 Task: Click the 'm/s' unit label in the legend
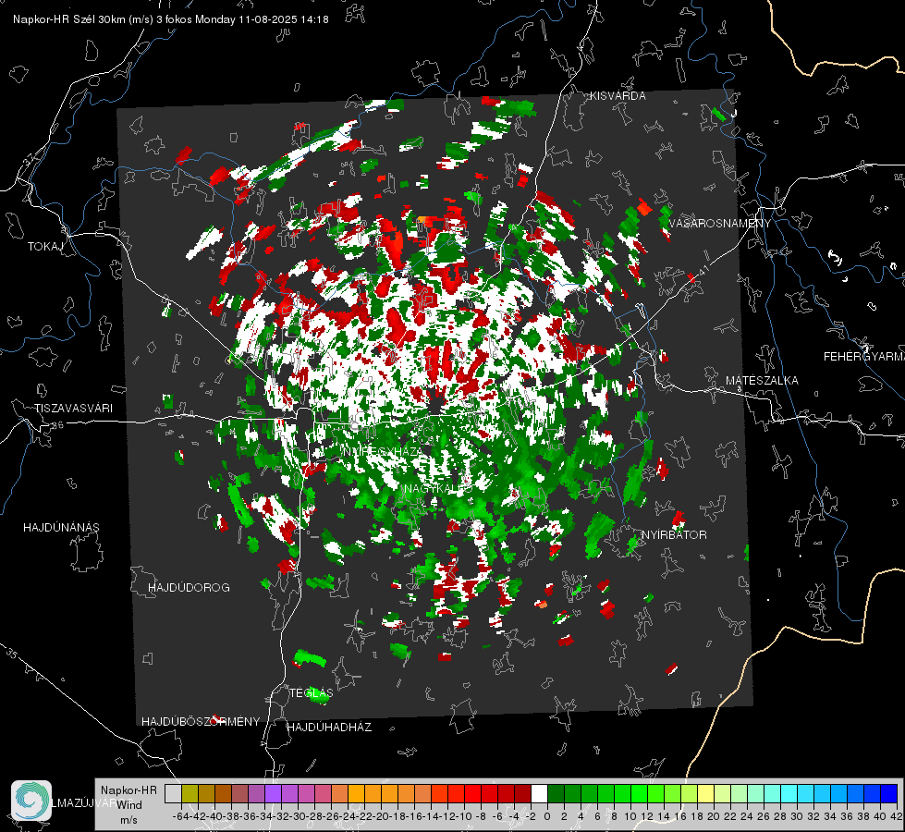[128, 820]
